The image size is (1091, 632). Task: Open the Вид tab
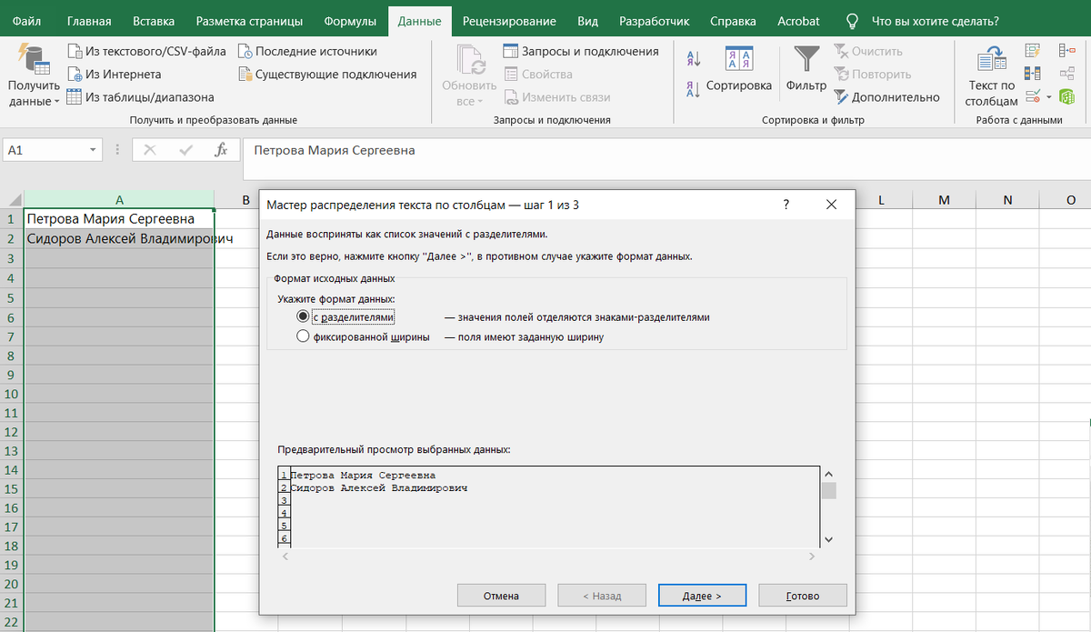588,21
